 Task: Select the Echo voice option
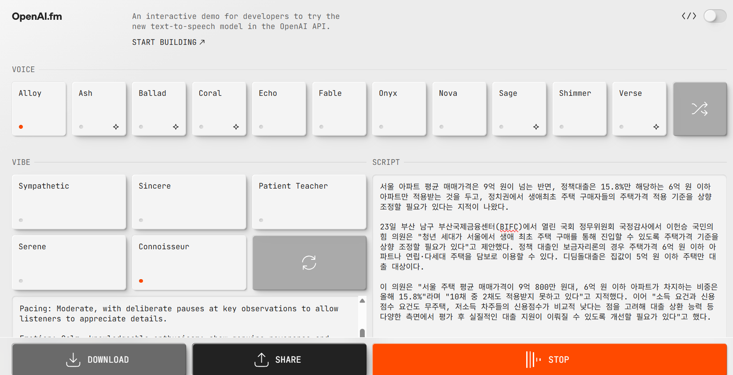(x=279, y=109)
